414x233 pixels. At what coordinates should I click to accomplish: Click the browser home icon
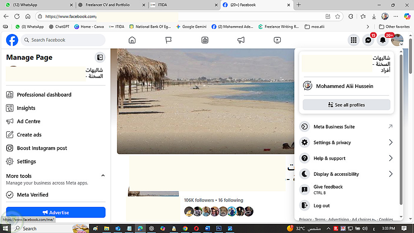(28, 17)
